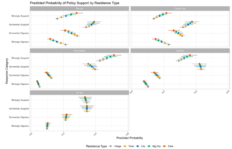The height and width of the screenshot is (149, 232).
Task: Click Village Strongly Oppose point in Carbon tax
Action: tap(168, 45)
